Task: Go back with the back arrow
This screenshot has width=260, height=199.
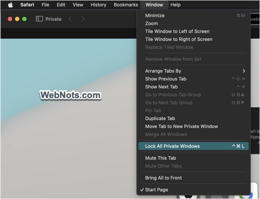Action: coord(70,19)
